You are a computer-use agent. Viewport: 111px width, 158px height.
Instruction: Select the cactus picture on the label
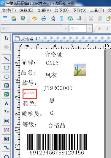click(x=80, y=70)
